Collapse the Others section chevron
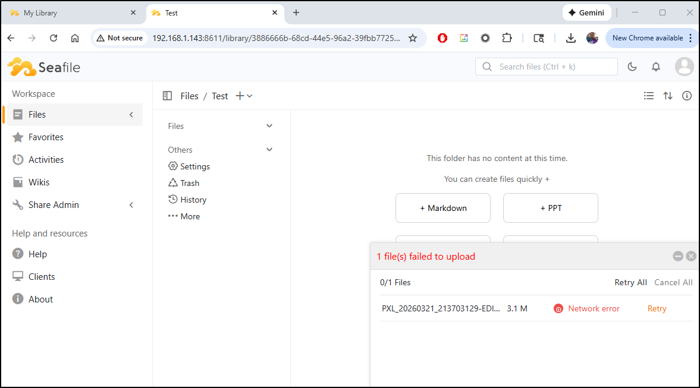Viewport: 700px width, 388px height. [269, 150]
